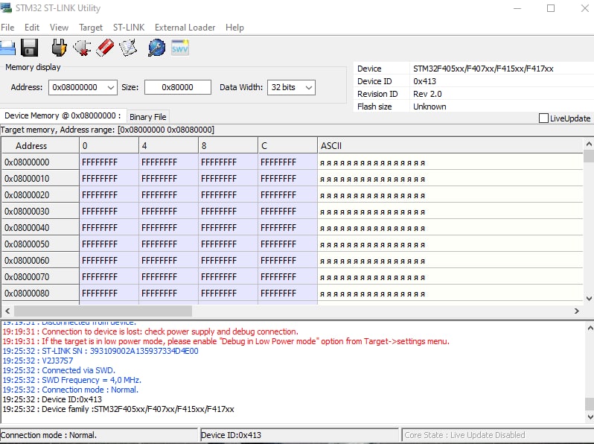The image size is (594, 444).
Task: Click the Address column header
Action: click(x=40, y=145)
